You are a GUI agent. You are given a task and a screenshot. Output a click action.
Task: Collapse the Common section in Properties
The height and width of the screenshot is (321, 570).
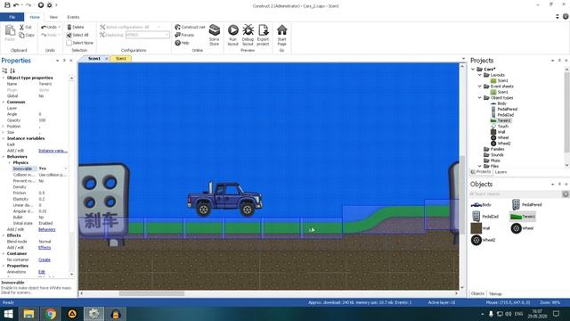click(4, 102)
